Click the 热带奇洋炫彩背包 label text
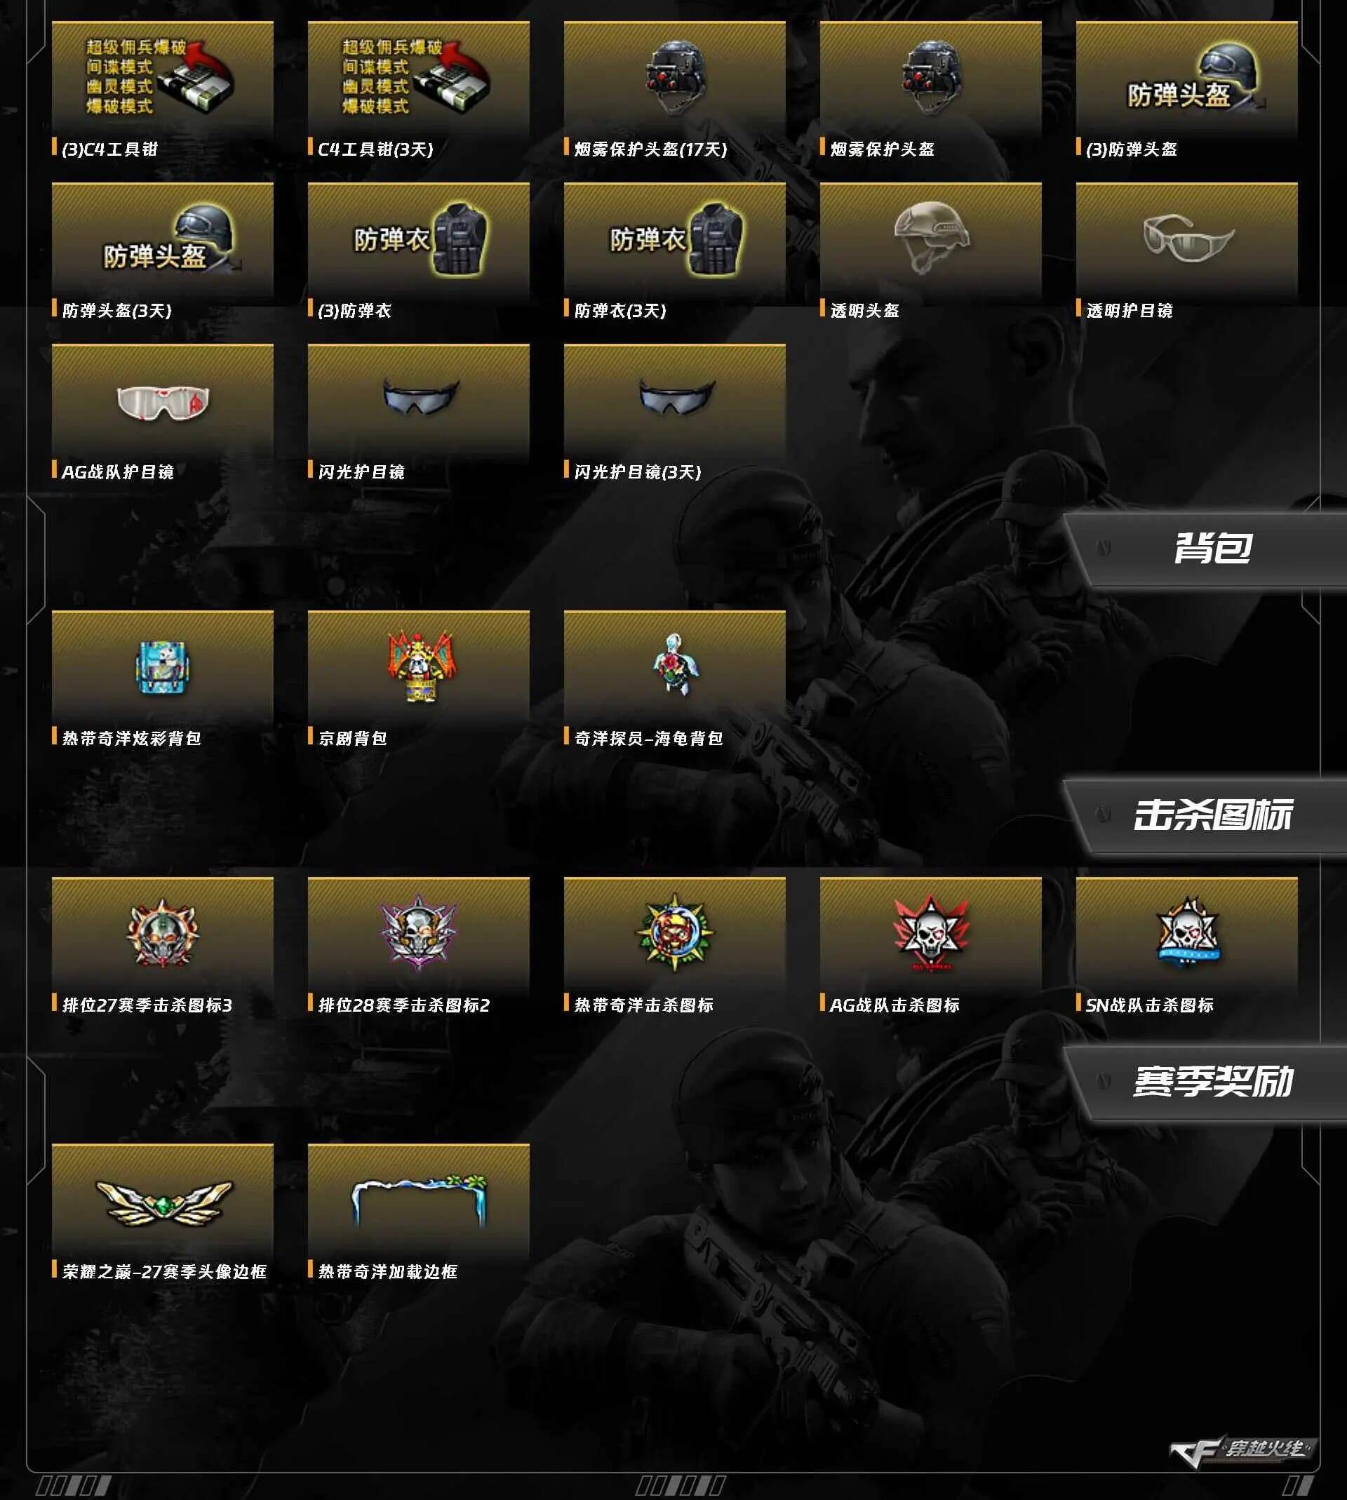The height and width of the screenshot is (1500, 1347). (x=131, y=738)
